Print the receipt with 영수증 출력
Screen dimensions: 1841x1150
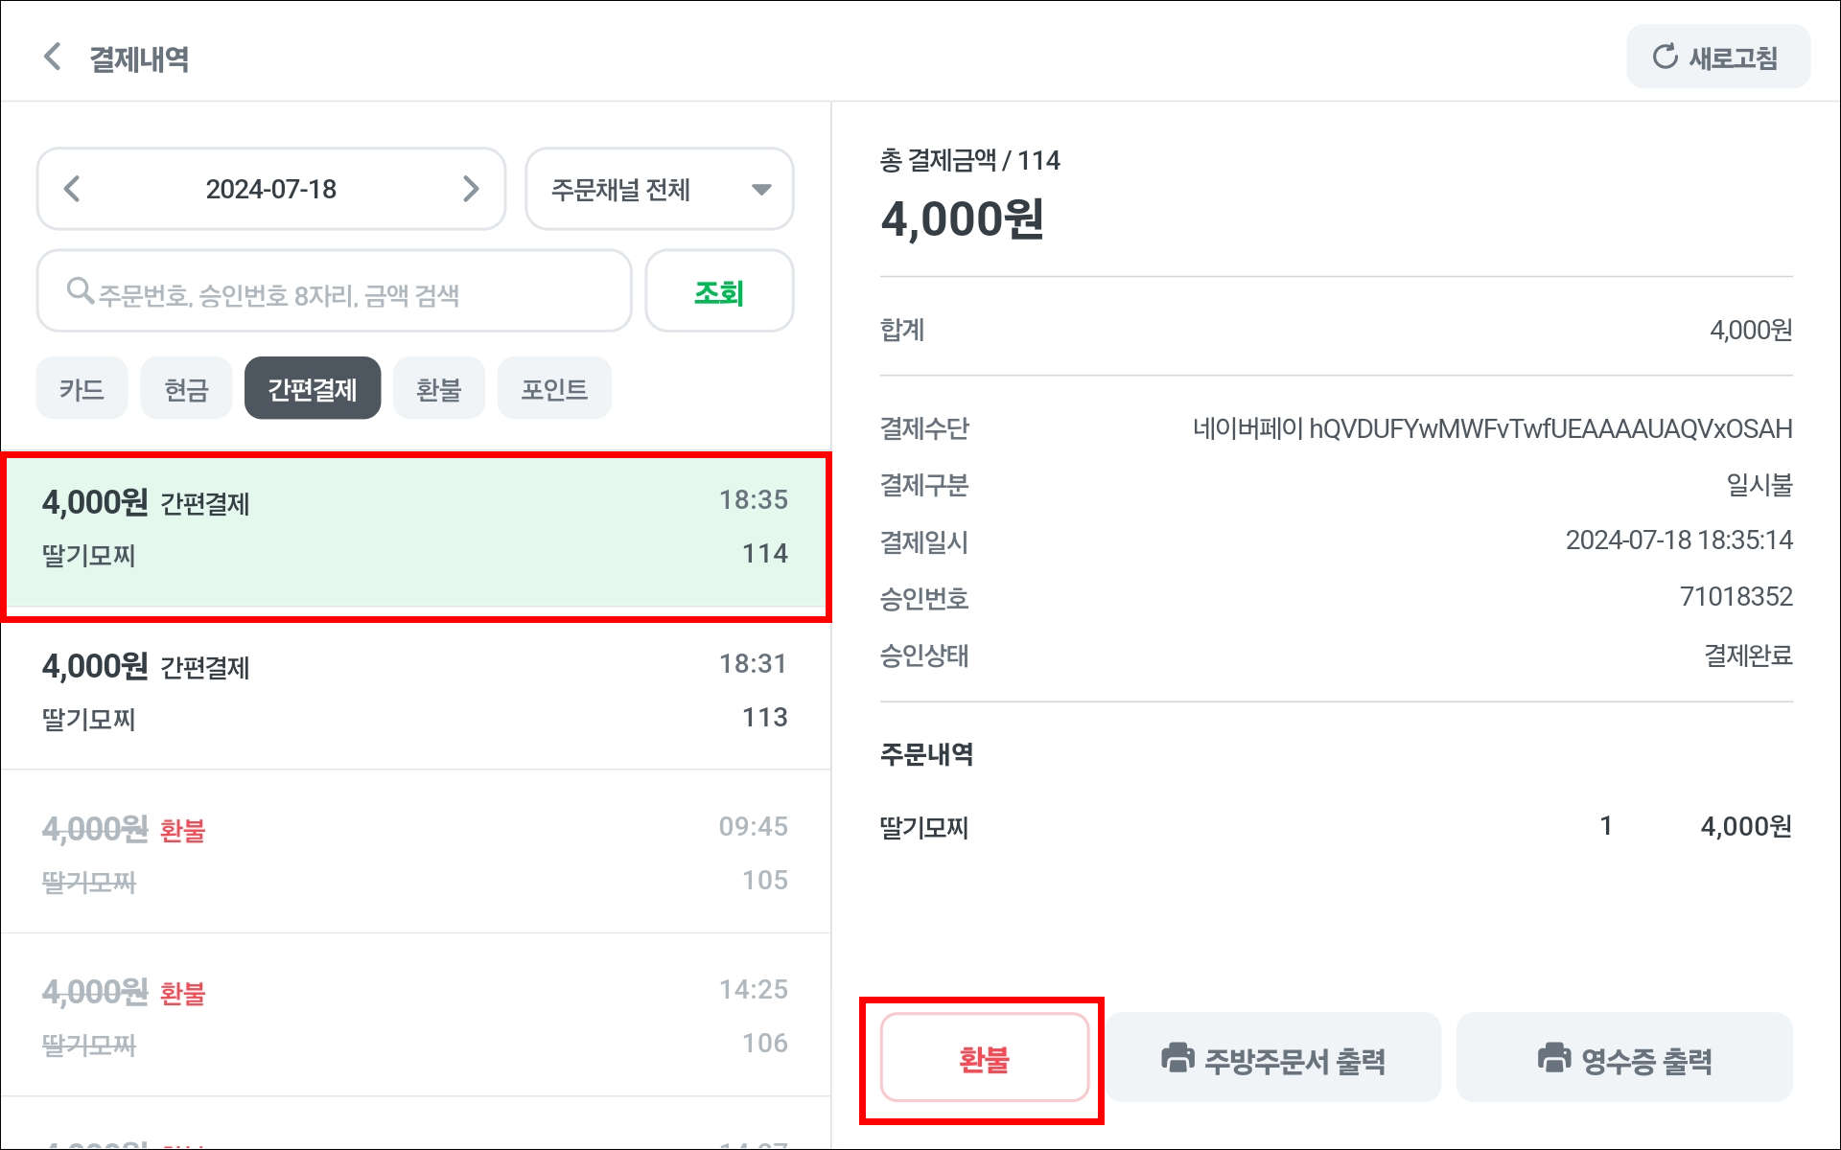1624,1059
